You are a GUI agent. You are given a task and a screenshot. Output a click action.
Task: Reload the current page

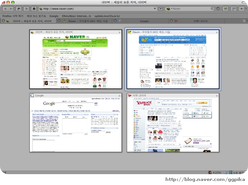(x=19, y=9)
